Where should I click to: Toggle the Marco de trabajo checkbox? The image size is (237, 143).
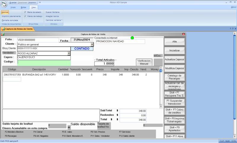25,16
